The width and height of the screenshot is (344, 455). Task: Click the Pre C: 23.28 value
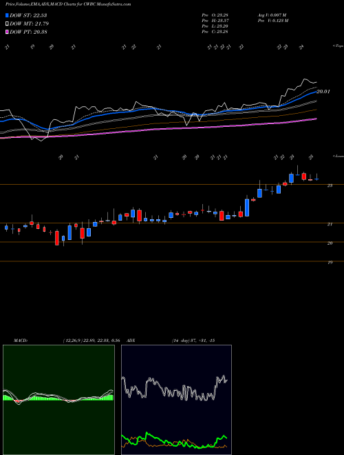click(215, 32)
